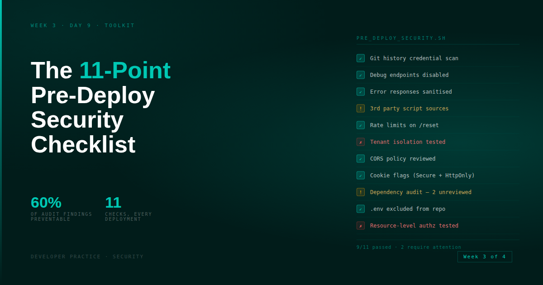Click Dependency audit — 2 unreviewed text

[x=421, y=192]
